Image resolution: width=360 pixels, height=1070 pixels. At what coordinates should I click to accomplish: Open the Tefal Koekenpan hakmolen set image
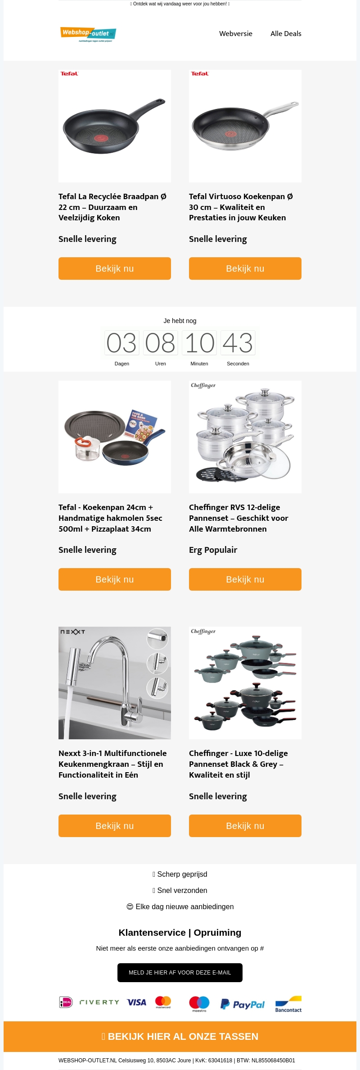[x=115, y=437]
